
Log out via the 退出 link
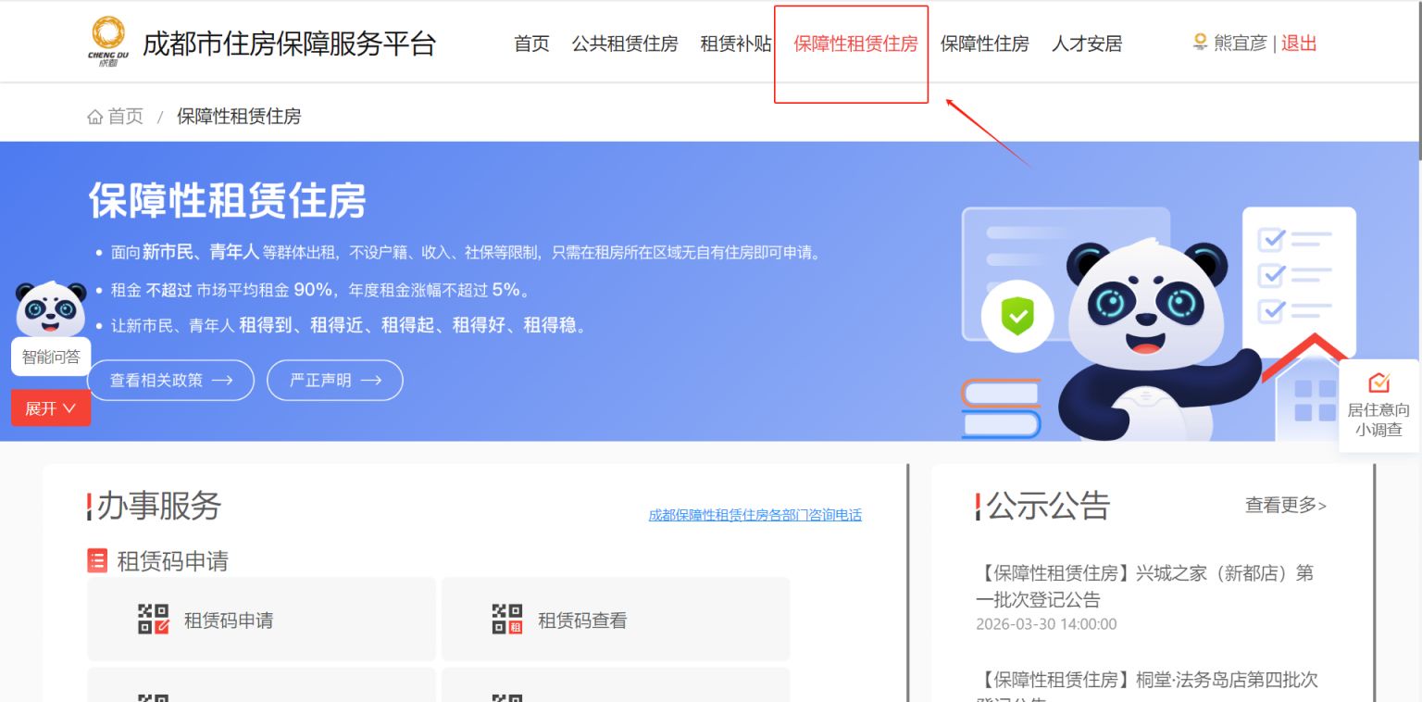click(1299, 43)
